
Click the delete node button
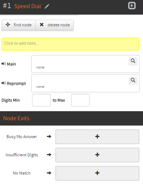55,25
